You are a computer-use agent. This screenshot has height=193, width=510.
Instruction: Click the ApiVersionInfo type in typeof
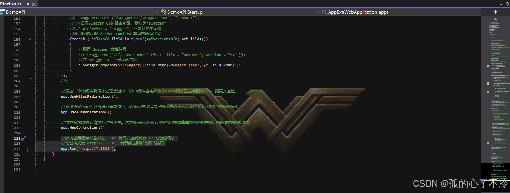(161, 39)
